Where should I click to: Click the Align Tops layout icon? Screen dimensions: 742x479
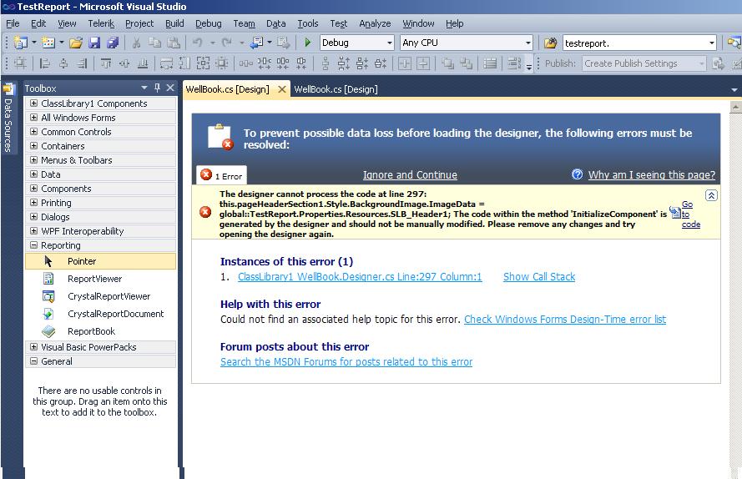106,63
